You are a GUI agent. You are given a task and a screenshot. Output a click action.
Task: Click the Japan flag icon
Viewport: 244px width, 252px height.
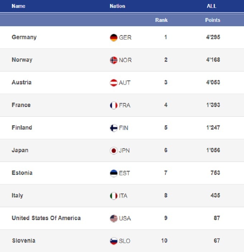coord(114,151)
